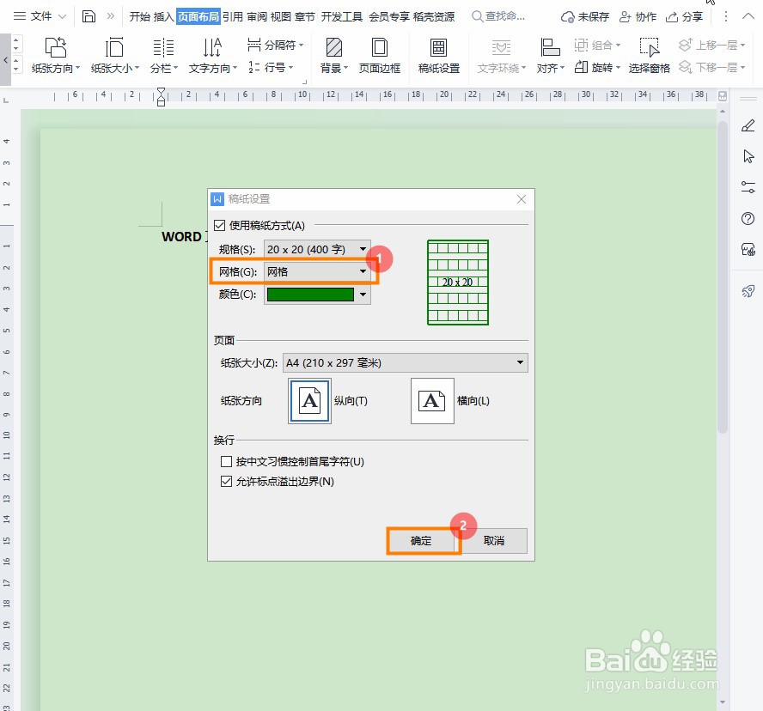Click the rocket icon in right sidebar
The height and width of the screenshot is (711, 763).
(748, 291)
